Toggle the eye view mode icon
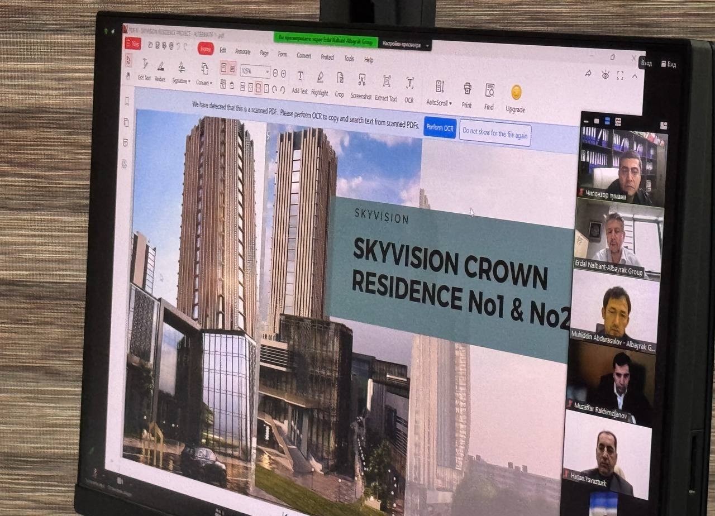 coord(605,74)
